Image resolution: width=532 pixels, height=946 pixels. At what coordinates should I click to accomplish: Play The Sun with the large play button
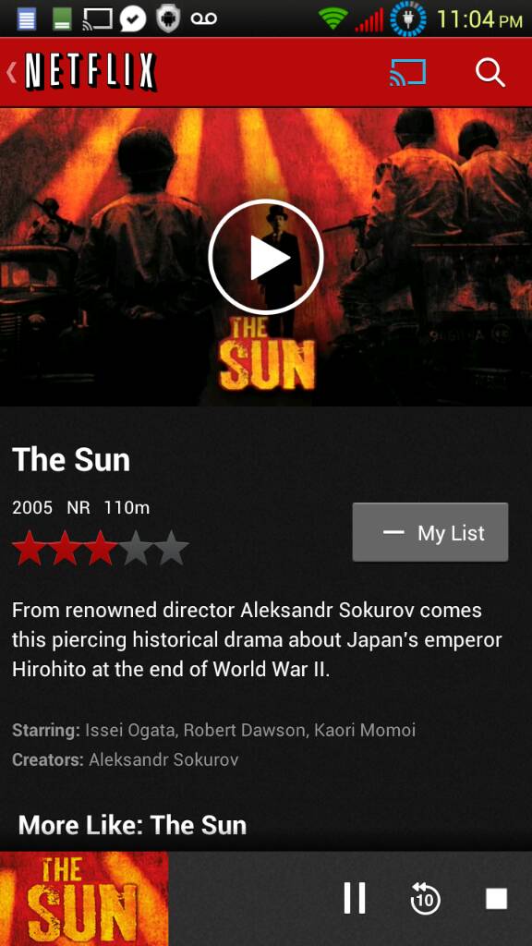point(266,257)
